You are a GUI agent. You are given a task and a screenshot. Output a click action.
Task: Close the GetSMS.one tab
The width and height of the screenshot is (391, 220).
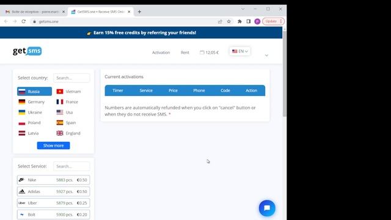(x=129, y=12)
